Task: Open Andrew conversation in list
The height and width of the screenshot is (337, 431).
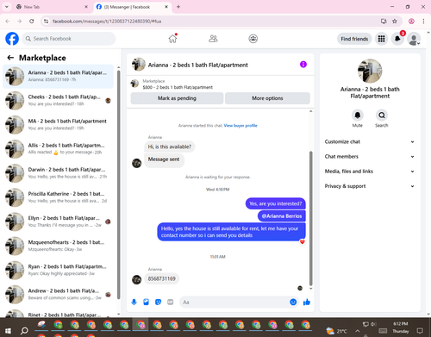Action: (x=58, y=294)
